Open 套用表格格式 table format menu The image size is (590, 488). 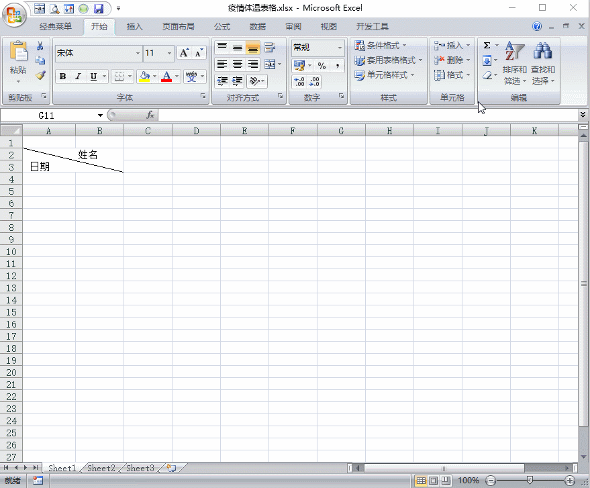pyautogui.click(x=389, y=60)
